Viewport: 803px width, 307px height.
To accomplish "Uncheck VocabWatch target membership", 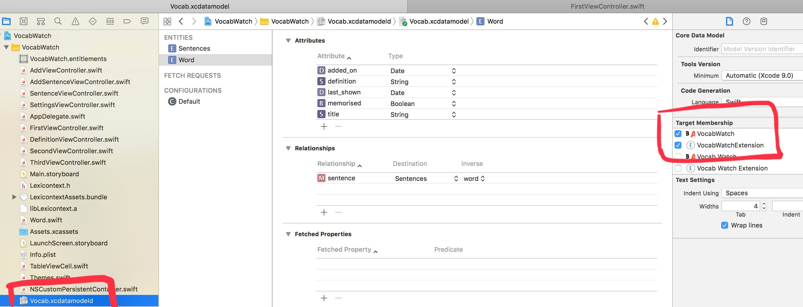I will point(678,134).
